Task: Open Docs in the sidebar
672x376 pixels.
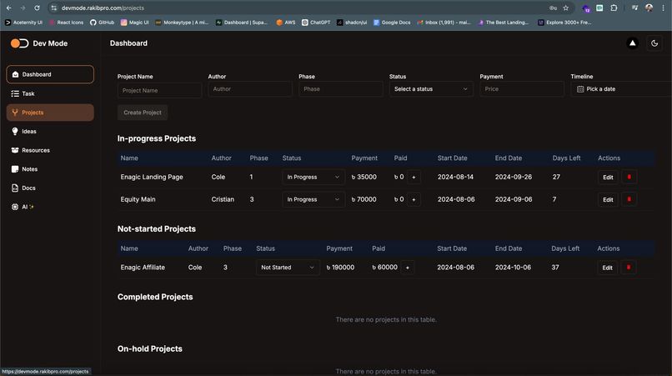Action: pyautogui.click(x=50, y=188)
